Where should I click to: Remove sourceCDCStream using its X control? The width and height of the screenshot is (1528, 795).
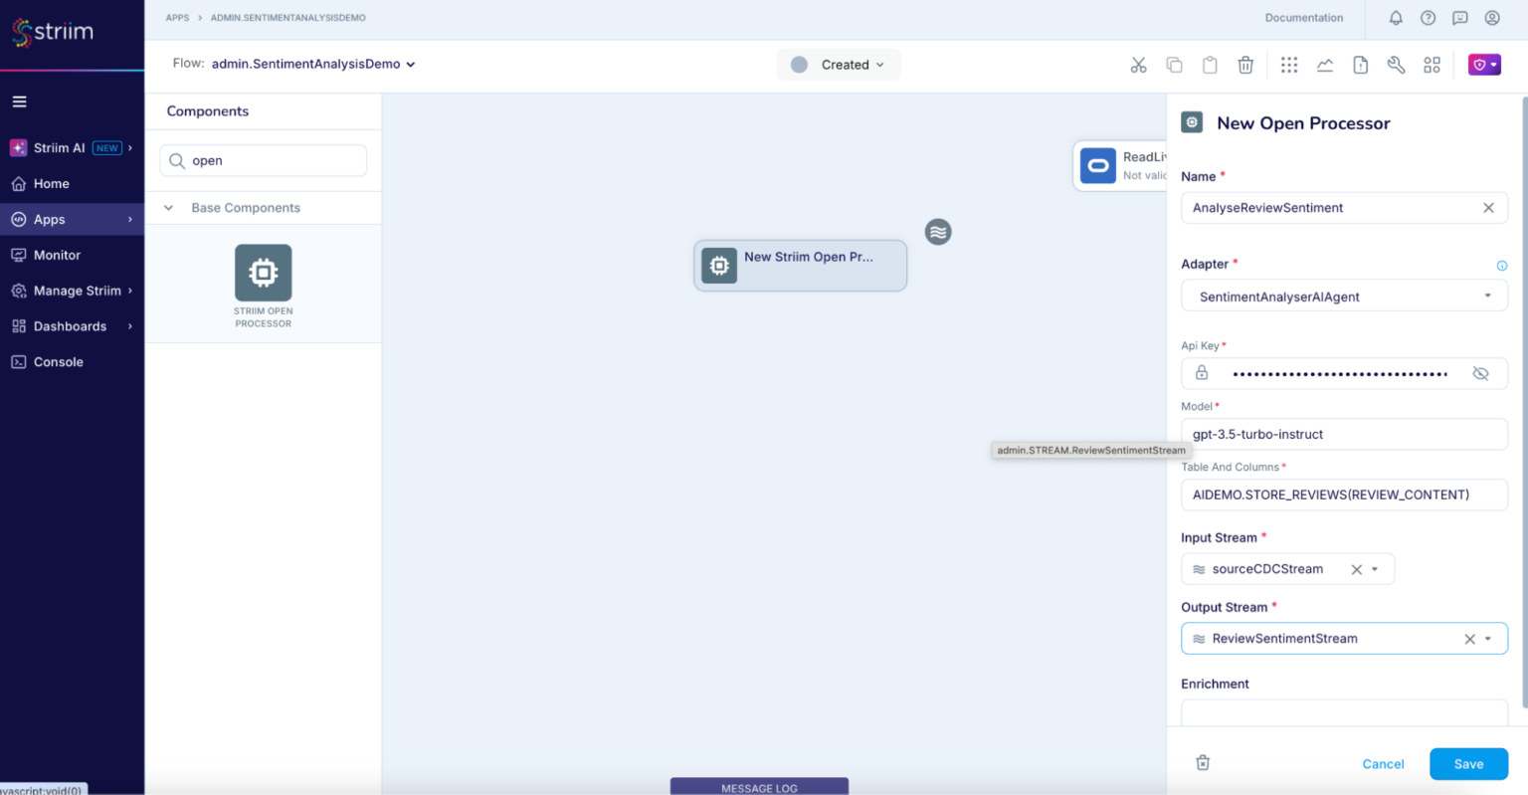tap(1356, 568)
